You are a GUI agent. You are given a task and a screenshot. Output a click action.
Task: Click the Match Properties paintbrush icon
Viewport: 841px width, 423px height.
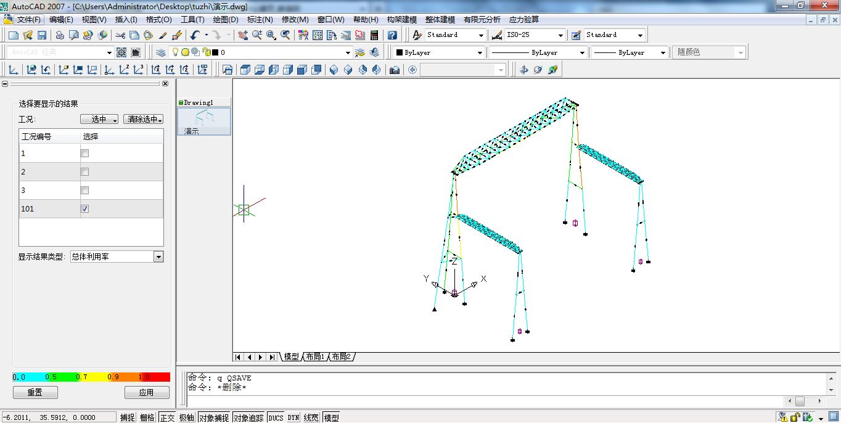pyautogui.click(x=163, y=35)
